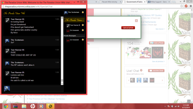Open globe application on taskbar
This screenshot has height=109, width=193.
click(50, 106)
